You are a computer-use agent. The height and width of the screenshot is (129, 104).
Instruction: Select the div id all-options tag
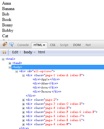tap(37, 71)
